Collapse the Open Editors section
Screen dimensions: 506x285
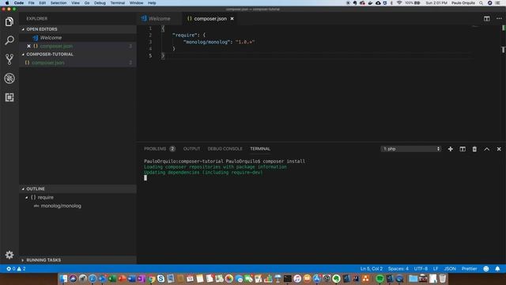coord(23,29)
